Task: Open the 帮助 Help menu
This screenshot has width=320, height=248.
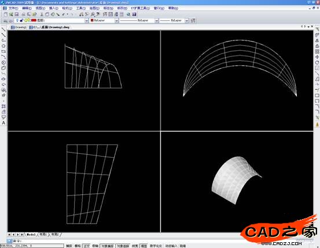Action: [x=173, y=8]
